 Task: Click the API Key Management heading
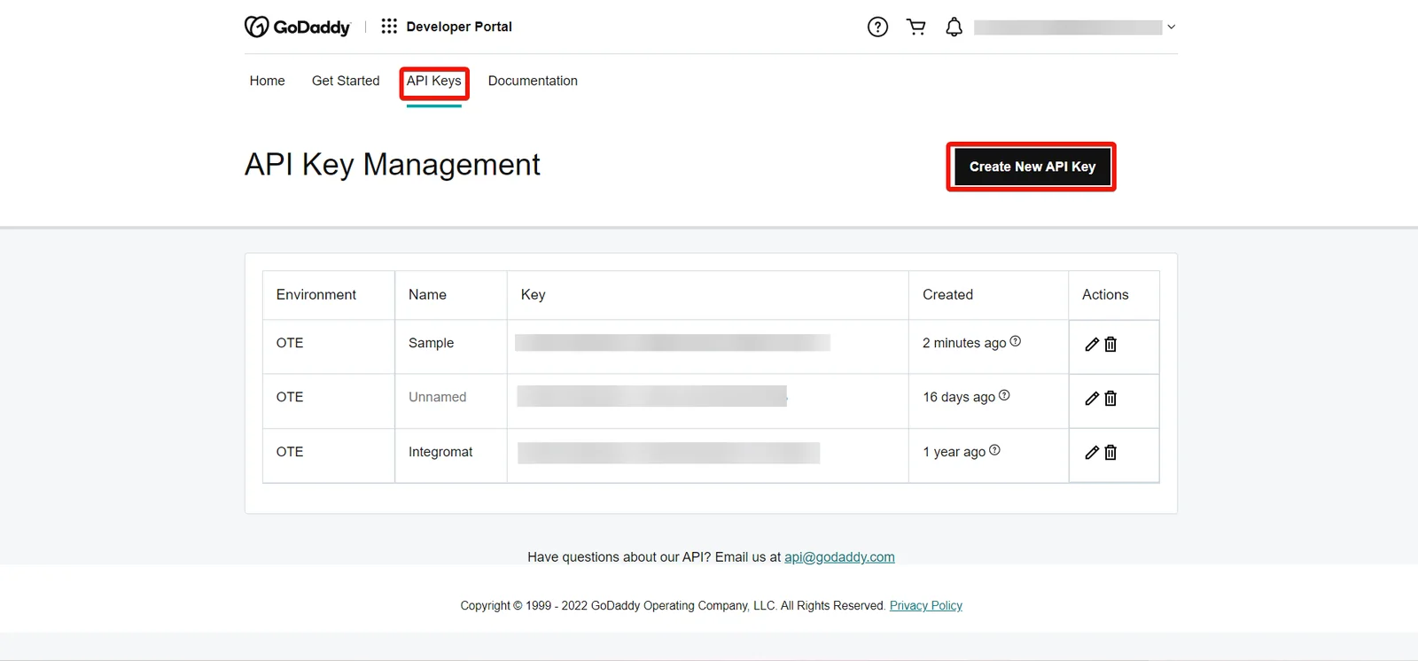[393, 165]
